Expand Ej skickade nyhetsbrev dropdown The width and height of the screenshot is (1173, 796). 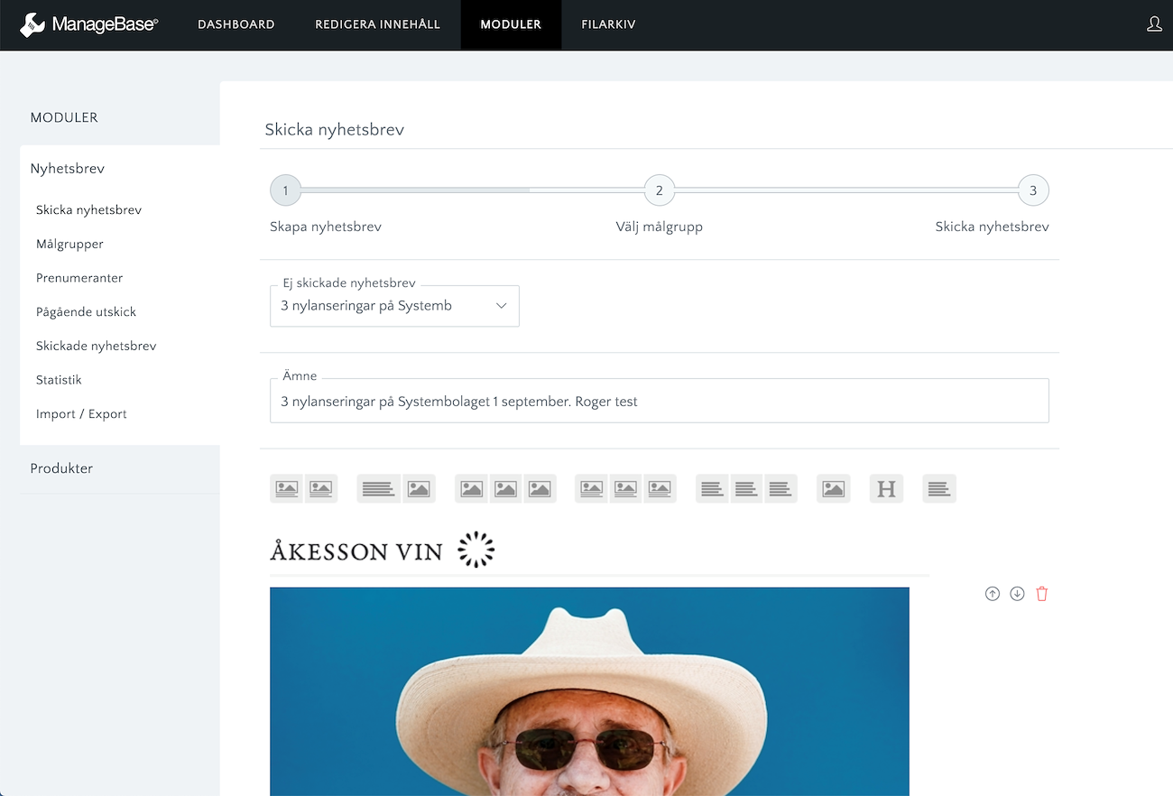click(394, 306)
